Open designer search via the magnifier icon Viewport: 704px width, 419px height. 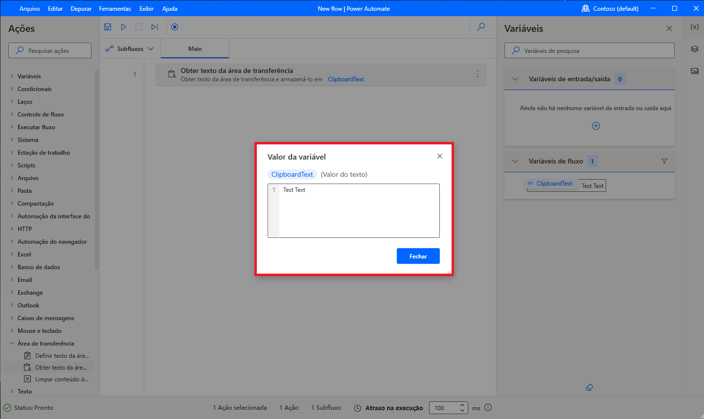tap(481, 27)
